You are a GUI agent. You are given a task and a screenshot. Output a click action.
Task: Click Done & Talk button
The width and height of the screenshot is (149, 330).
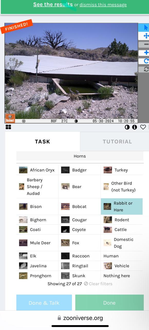coord(44,303)
